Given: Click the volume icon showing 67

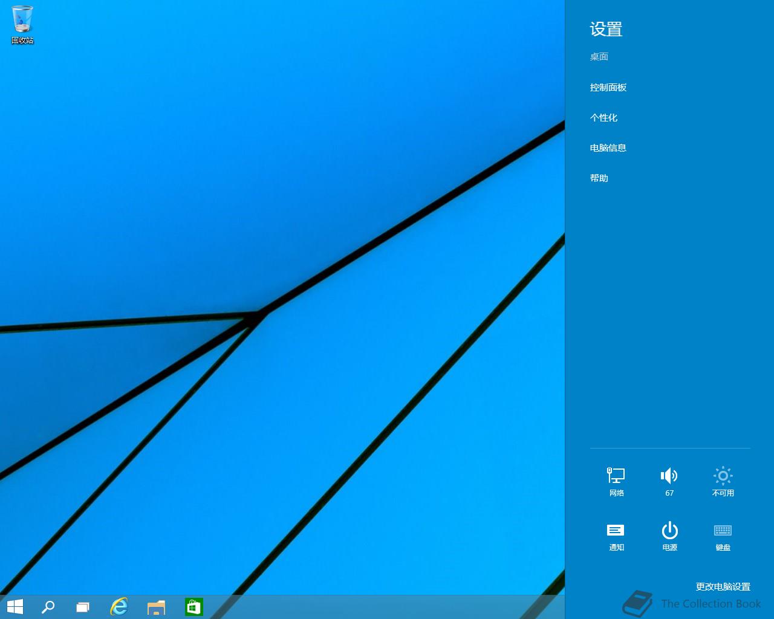Looking at the screenshot, I should click(x=669, y=482).
